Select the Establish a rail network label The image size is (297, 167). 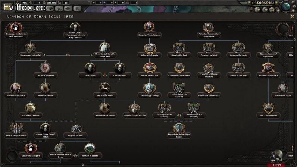point(209,95)
